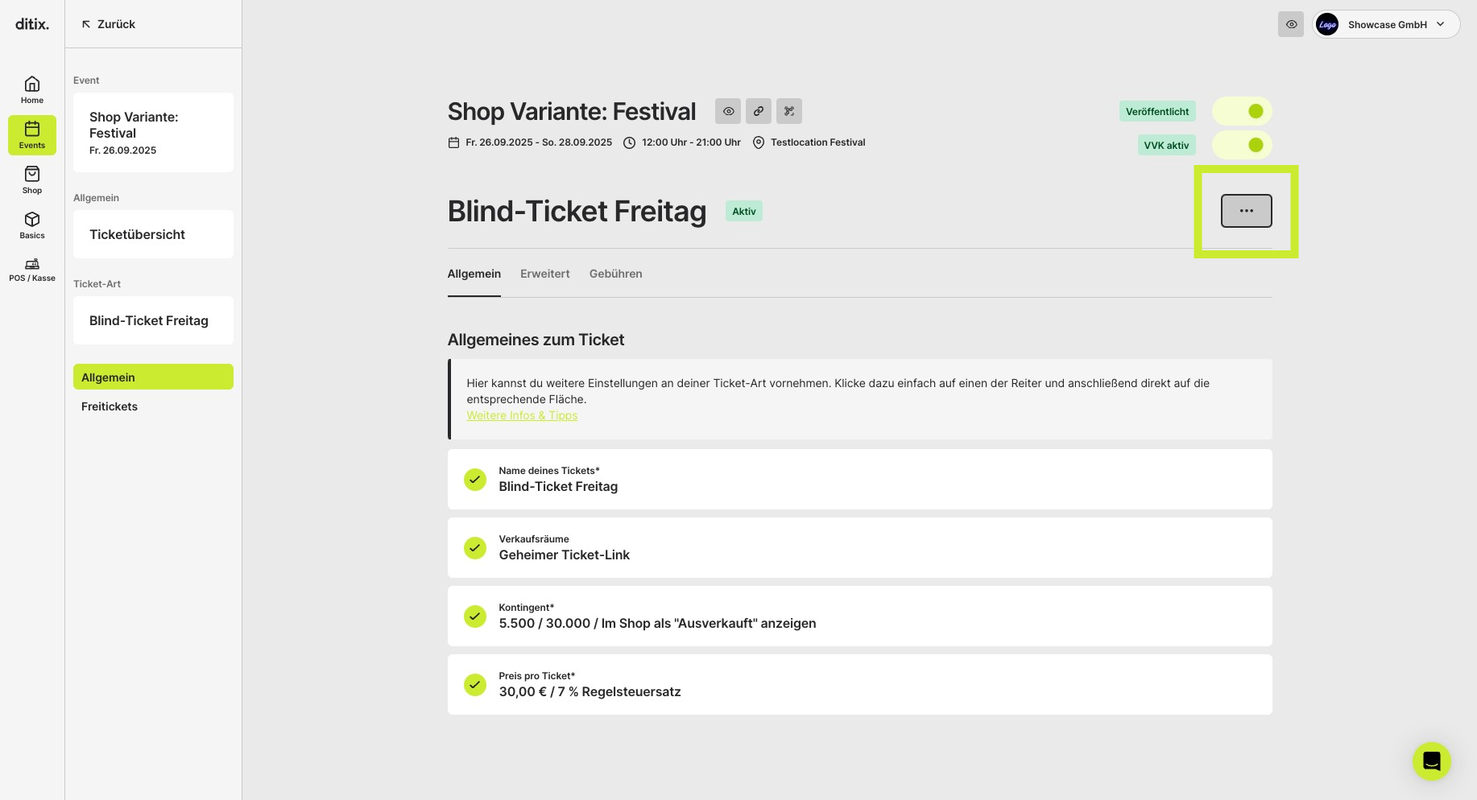Switch to the Erweitert tab

(544, 274)
